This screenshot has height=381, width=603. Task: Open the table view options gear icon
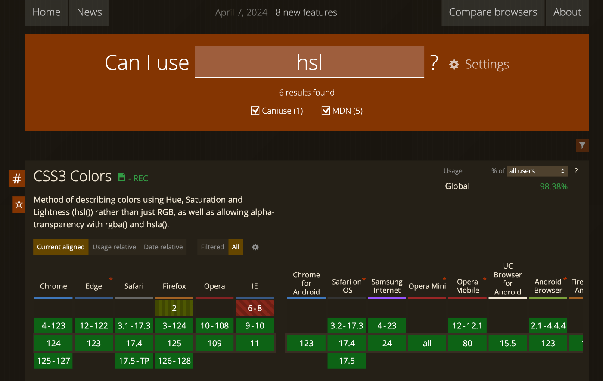[x=255, y=247]
